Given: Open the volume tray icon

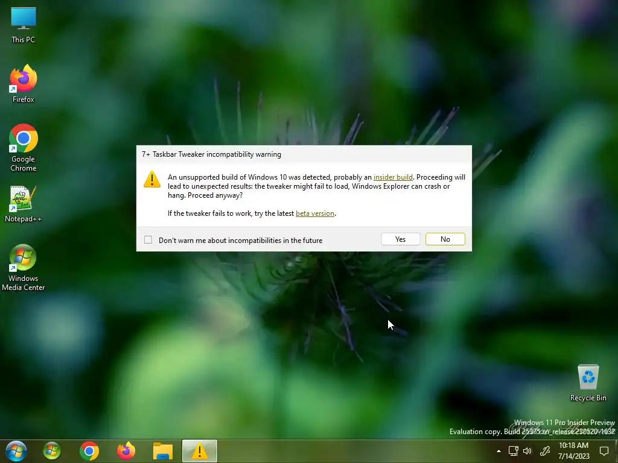Looking at the screenshot, I should 527,451.
